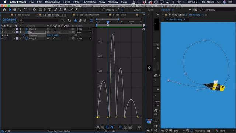Viewport: 236px width, 133px height.
Task: Toggle shy switch on Wing_1 layer
Action: coord(48,29)
